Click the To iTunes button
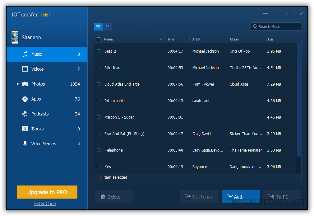The image size is (314, 216). point(199,196)
